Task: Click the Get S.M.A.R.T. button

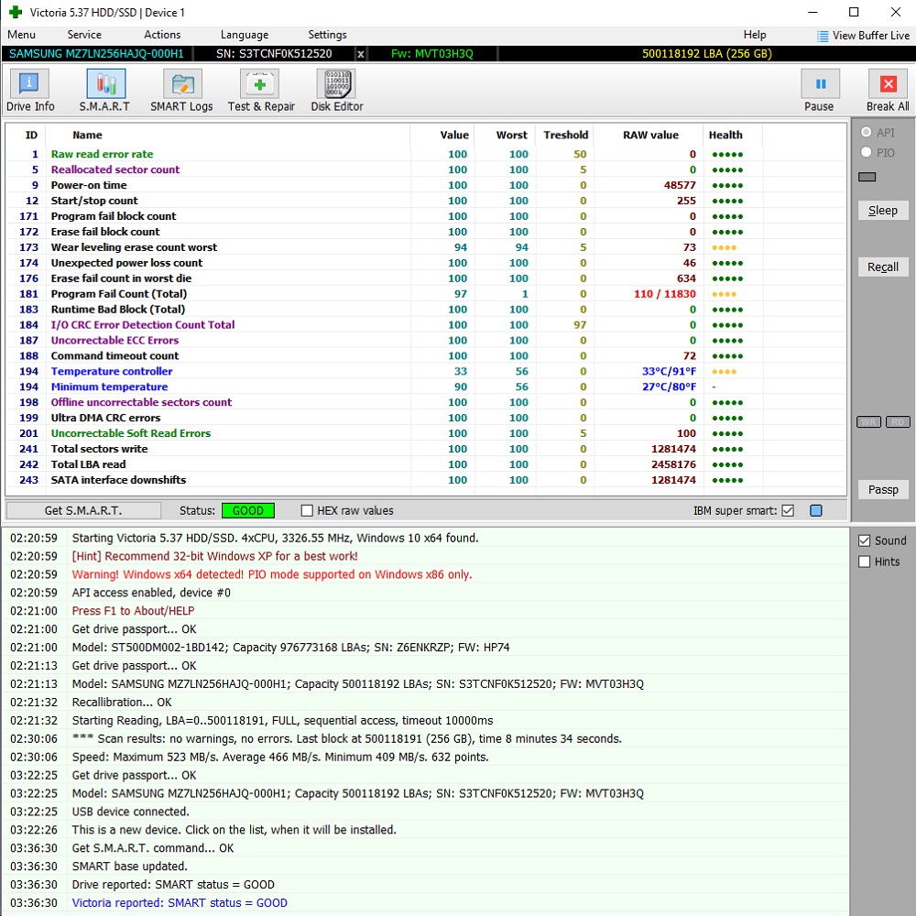Action: 83,510
